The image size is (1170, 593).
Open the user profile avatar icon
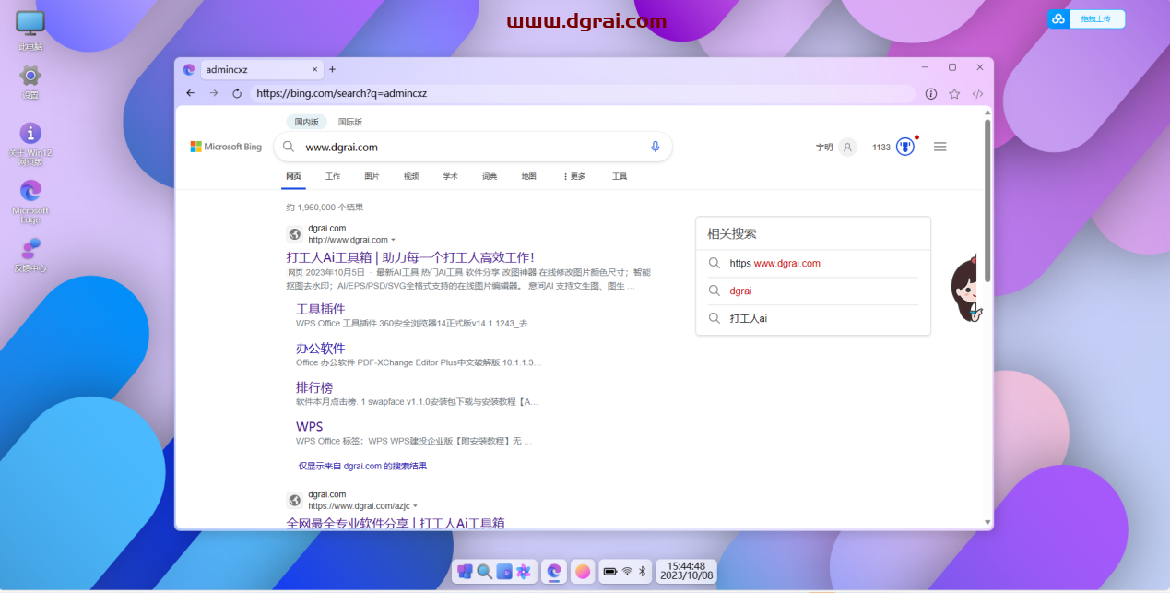[848, 147]
